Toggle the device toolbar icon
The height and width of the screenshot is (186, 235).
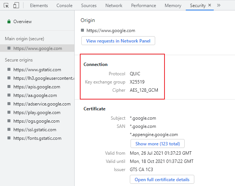click(16, 6)
